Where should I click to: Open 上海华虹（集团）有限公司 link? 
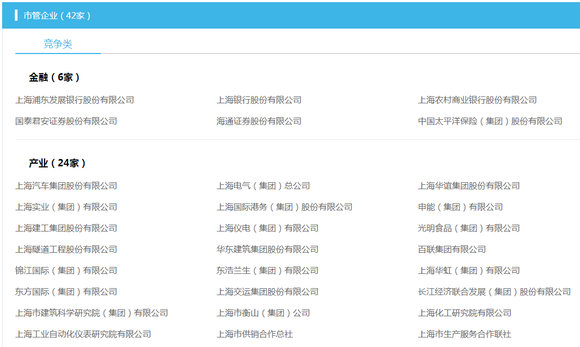pos(469,271)
